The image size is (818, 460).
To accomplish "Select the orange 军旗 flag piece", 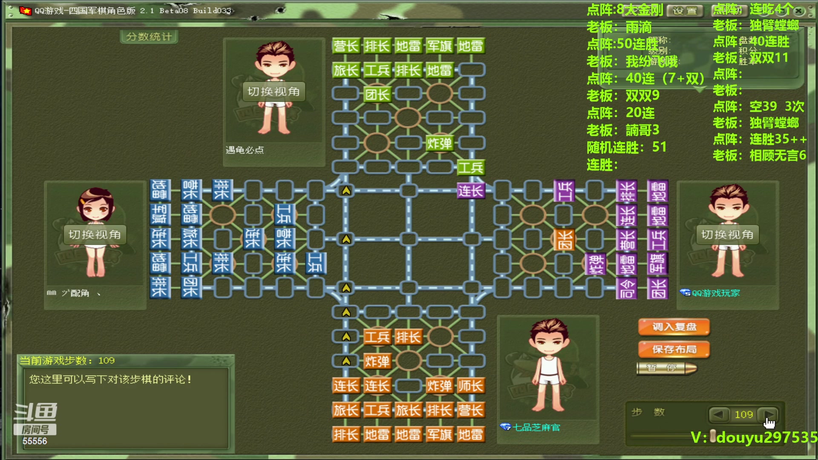I will (439, 434).
